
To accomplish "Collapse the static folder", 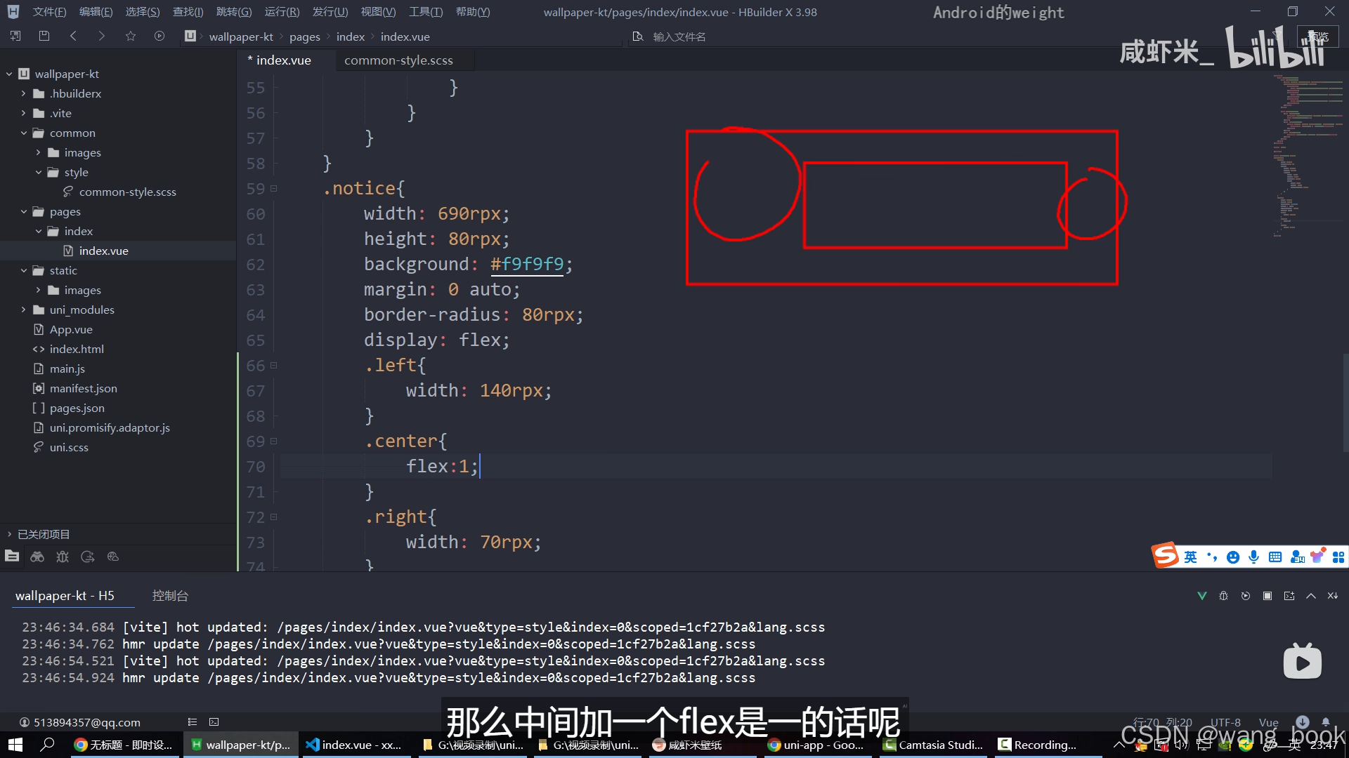I will [x=23, y=270].
